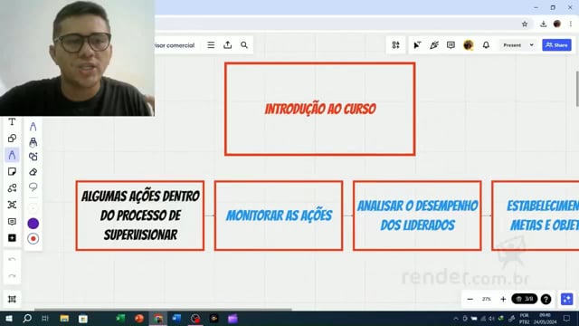Open the comments panel in top bar

(x=451, y=45)
